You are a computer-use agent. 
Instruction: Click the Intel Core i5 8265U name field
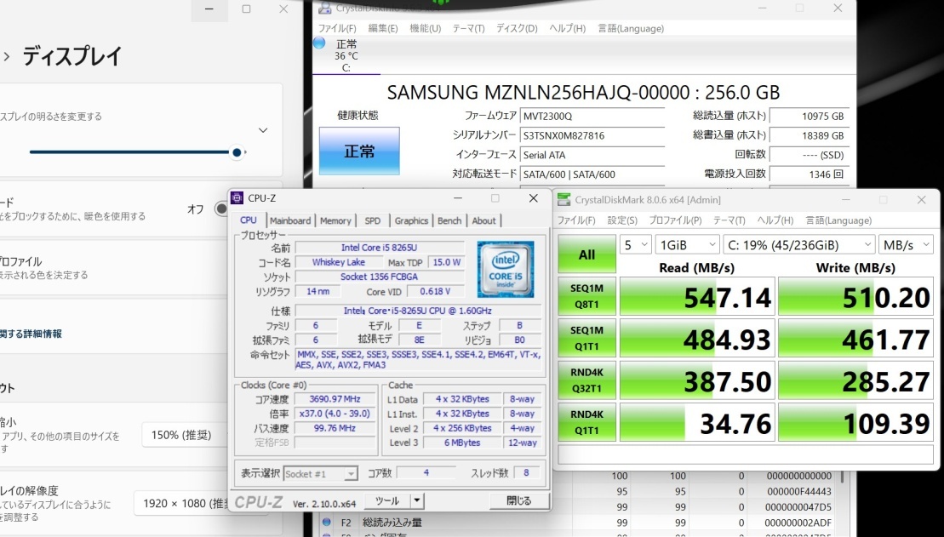point(380,248)
